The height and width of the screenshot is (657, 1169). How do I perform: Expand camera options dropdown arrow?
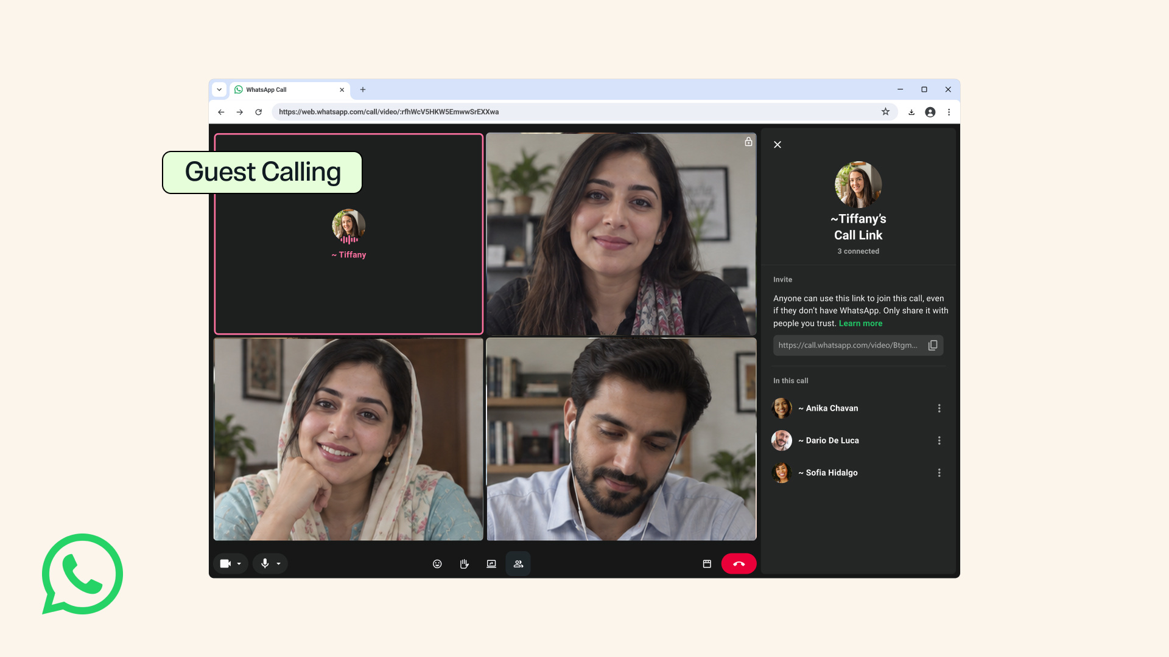click(x=239, y=564)
